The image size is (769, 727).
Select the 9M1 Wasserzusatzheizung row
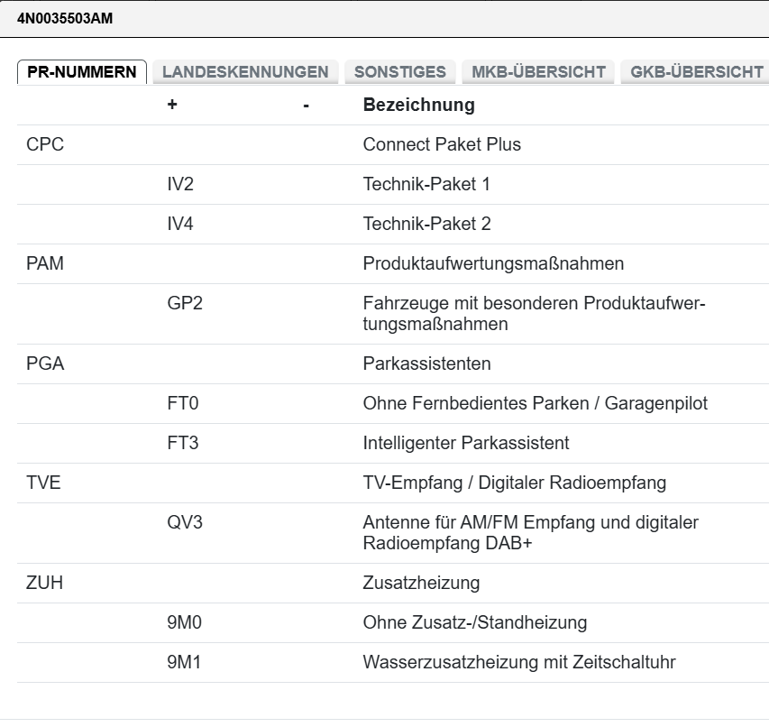pos(393,663)
